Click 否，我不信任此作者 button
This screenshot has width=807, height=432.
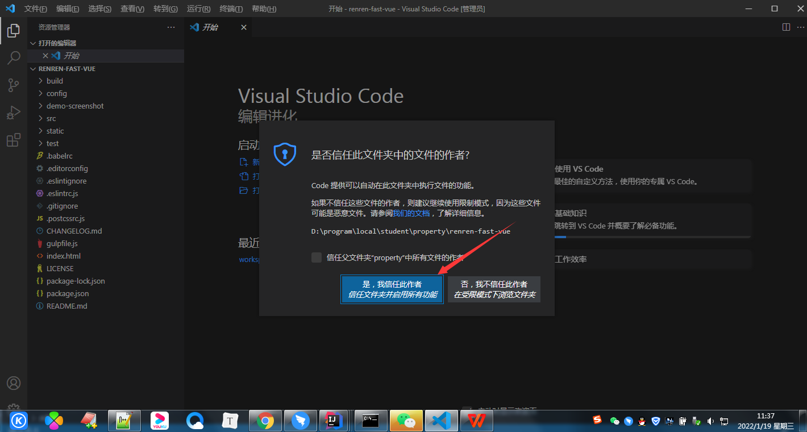pyautogui.click(x=494, y=289)
